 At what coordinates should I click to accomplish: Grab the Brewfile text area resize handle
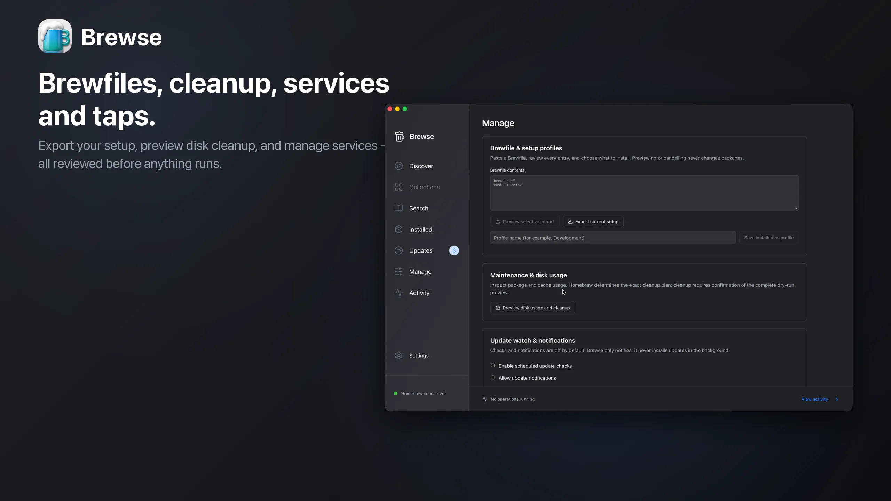(796, 208)
